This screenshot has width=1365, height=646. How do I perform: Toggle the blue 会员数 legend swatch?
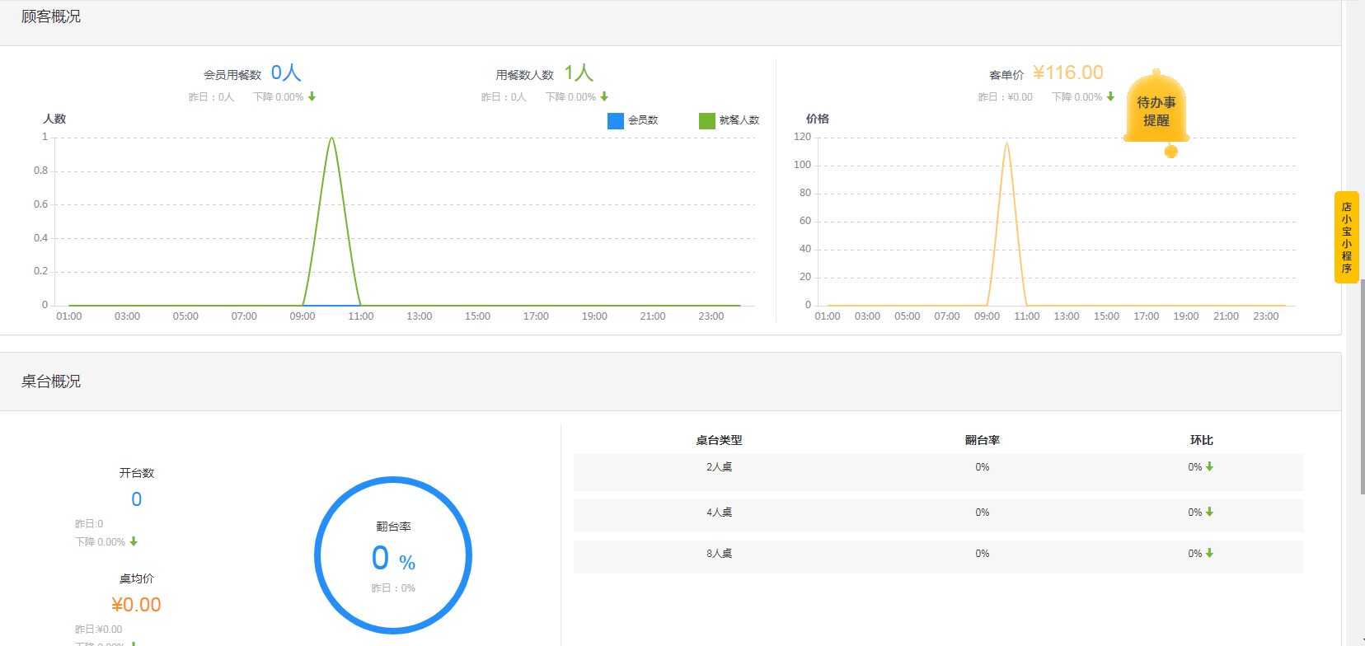point(615,121)
